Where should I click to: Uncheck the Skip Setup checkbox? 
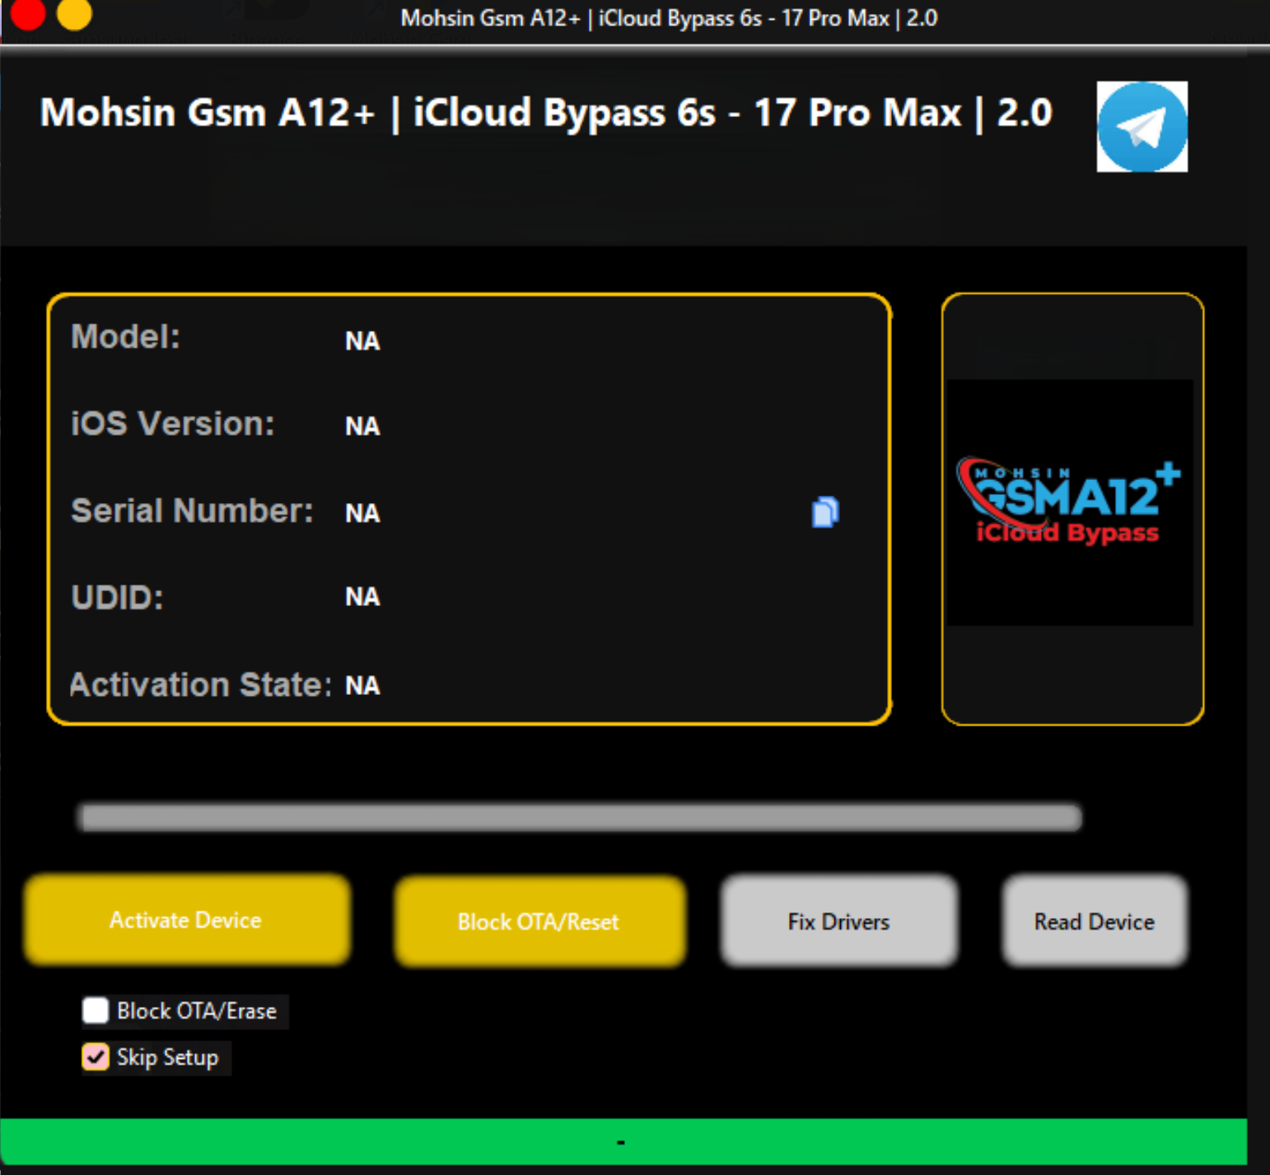click(96, 1056)
